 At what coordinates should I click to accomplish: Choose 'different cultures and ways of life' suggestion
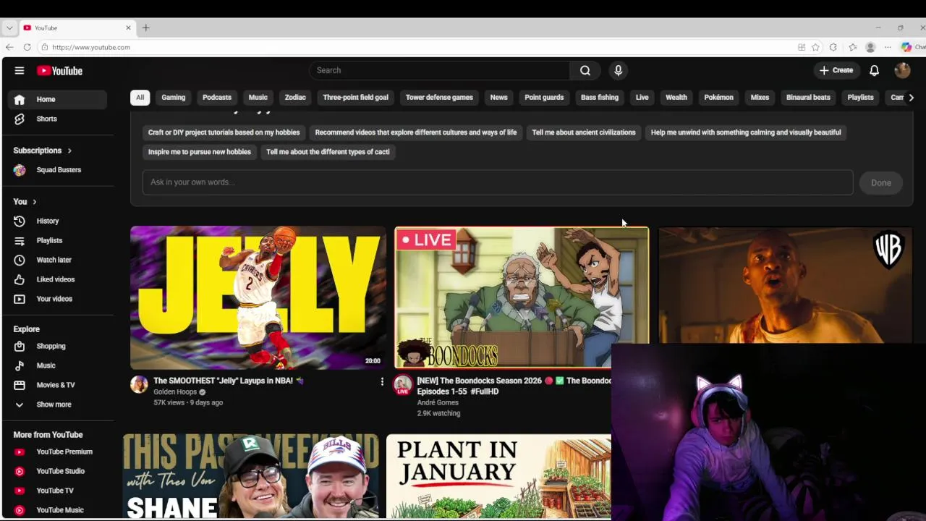click(x=416, y=132)
